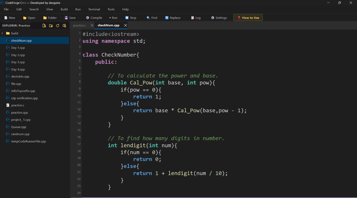Run the program from the toolbar
This screenshot has width=357, height=198.
(x=113, y=18)
